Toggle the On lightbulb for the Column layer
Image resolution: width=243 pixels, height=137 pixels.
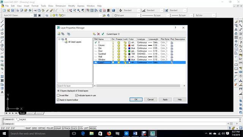tap(113, 45)
